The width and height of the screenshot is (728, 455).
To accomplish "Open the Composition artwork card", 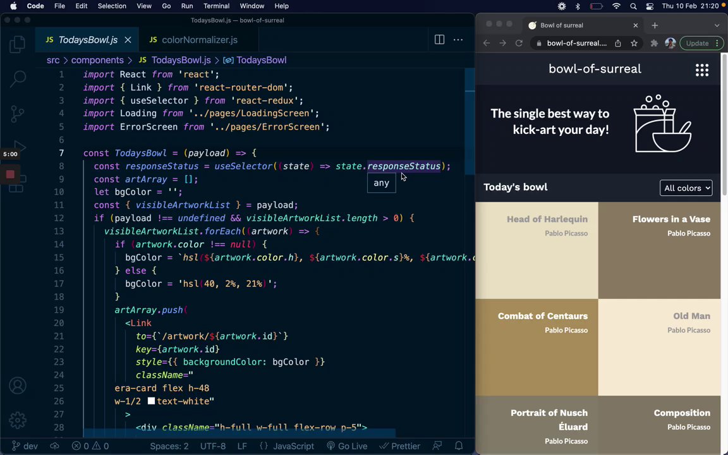I will click(x=659, y=425).
